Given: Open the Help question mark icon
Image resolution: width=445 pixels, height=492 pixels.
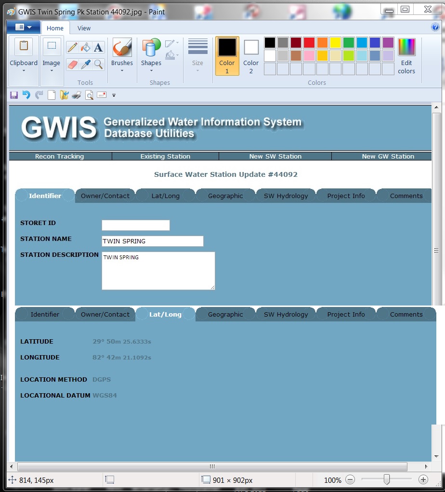Looking at the screenshot, I should click(x=435, y=27).
